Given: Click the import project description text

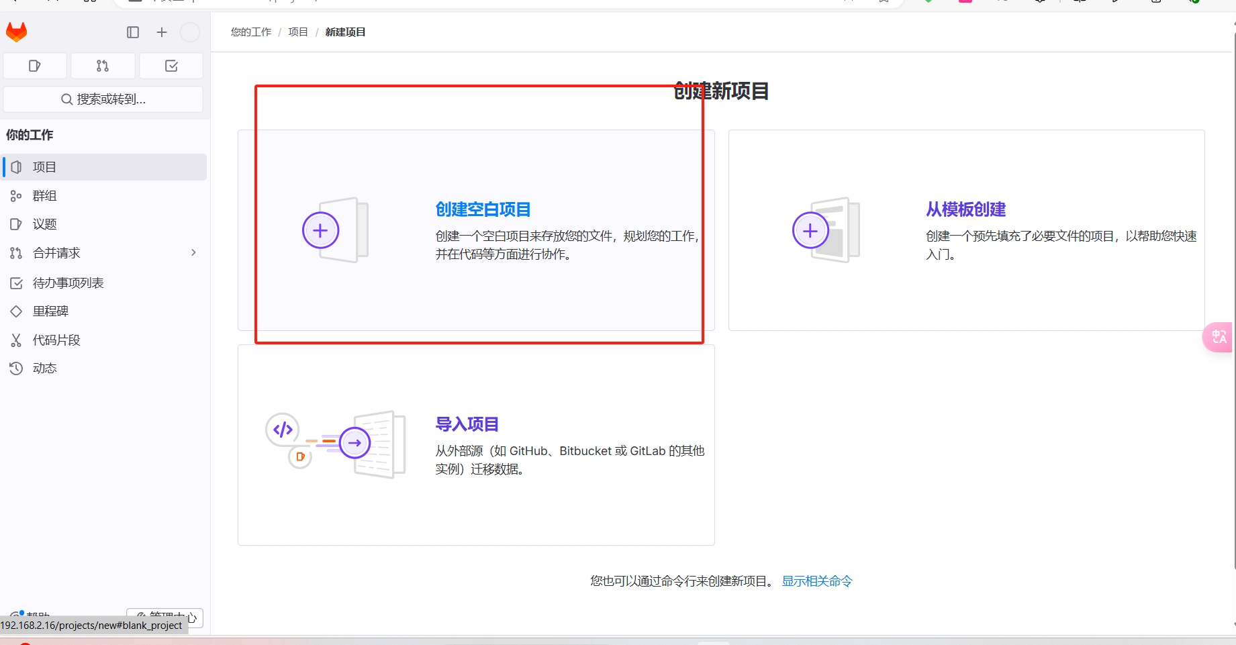Looking at the screenshot, I should 569,460.
